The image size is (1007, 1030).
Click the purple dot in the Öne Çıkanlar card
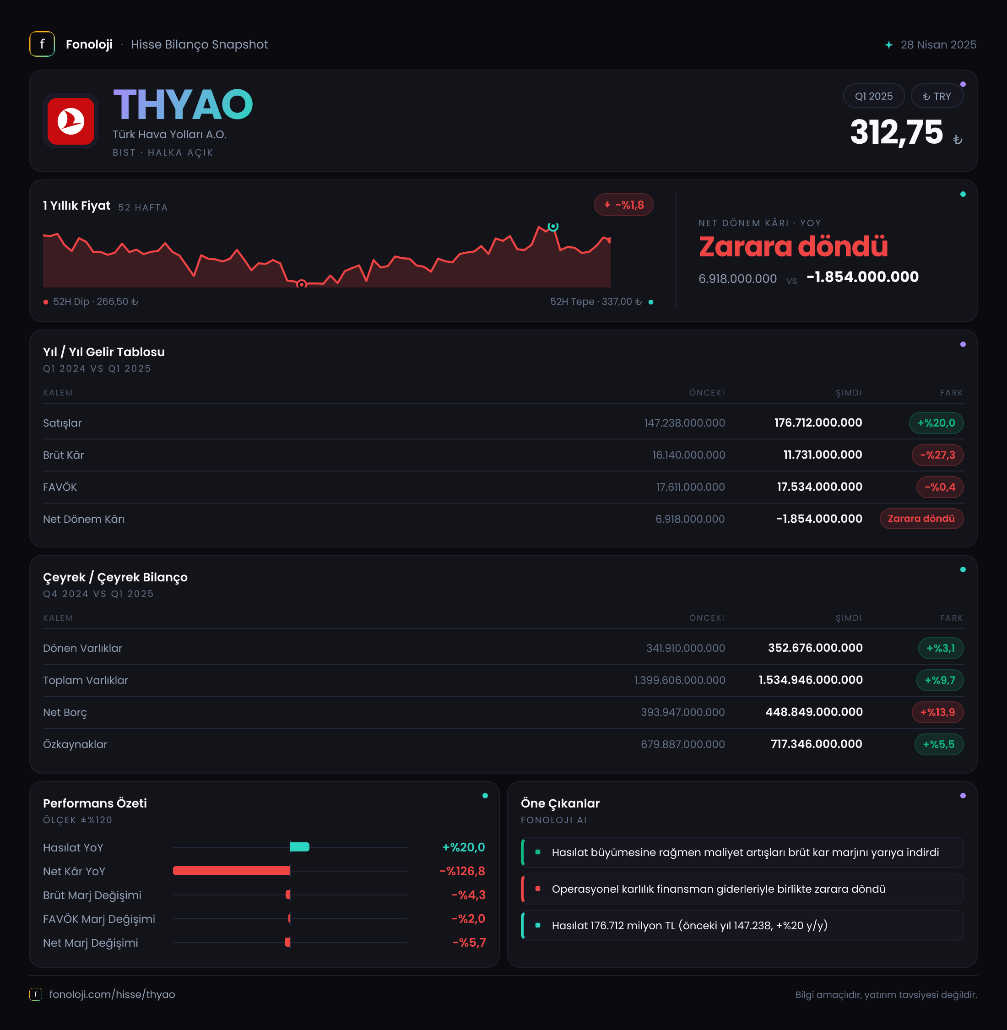click(x=963, y=796)
